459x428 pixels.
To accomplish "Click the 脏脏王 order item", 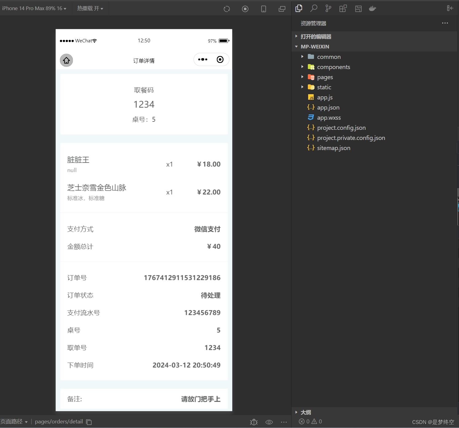I will 78,160.
